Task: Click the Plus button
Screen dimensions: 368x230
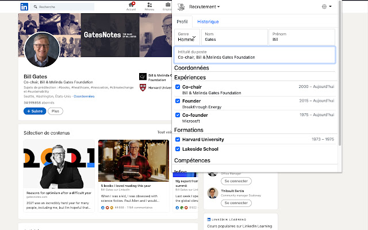Action: 55,111
